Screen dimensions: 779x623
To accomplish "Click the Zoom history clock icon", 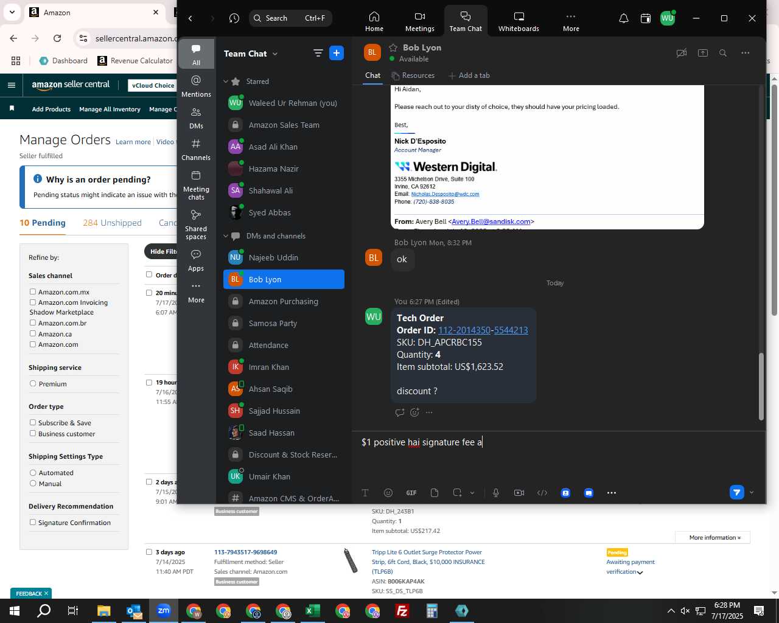I will [234, 18].
